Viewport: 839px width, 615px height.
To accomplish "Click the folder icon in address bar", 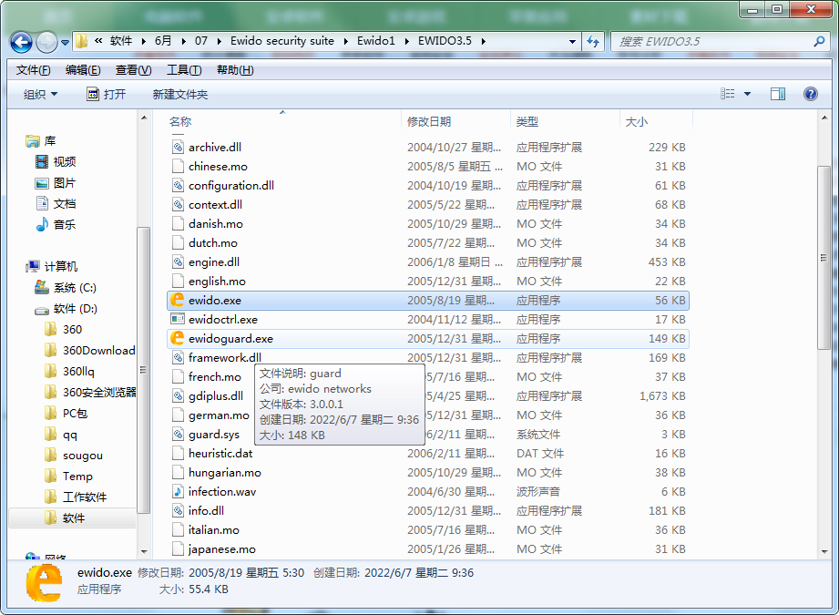I will tap(81, 41).
